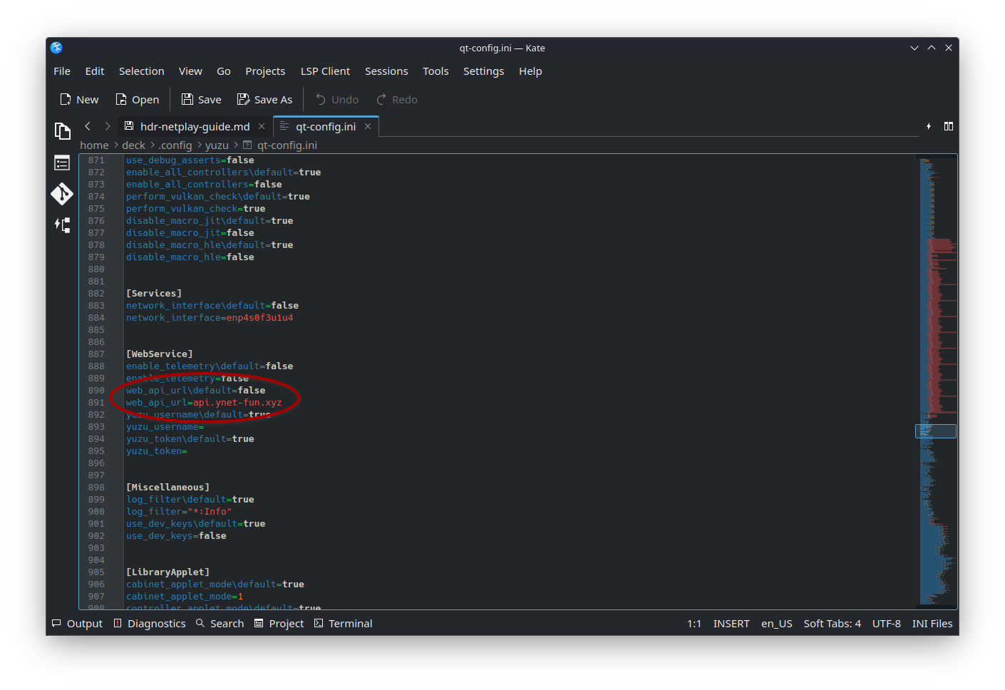Open the Documents sidebar panel icon

63,131
